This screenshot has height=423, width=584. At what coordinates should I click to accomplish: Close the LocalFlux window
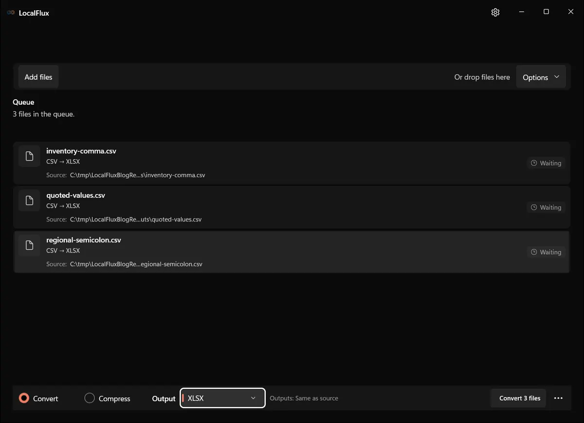571,12
